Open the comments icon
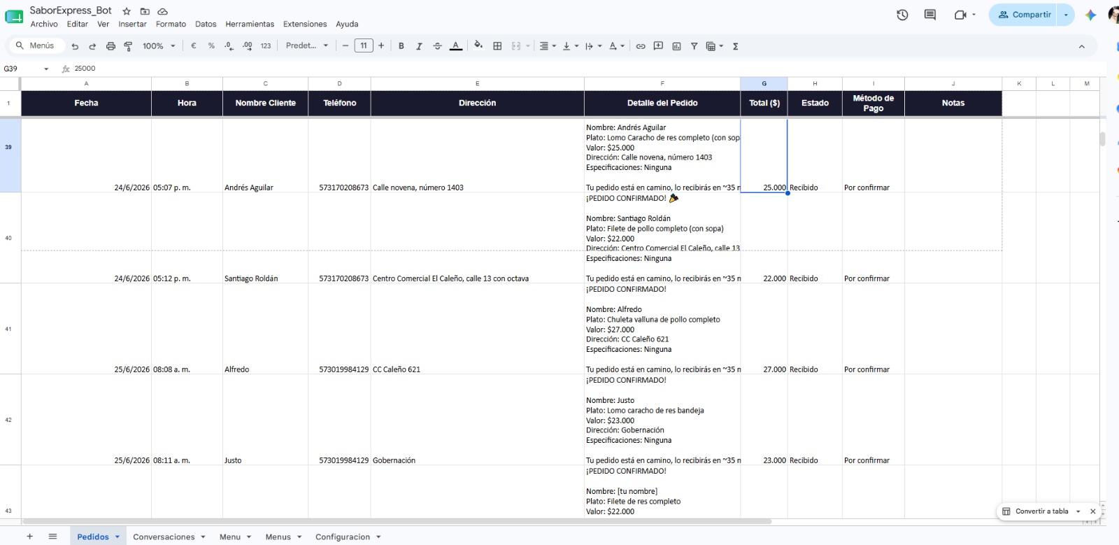The image size is (1119, 545). (930, 15)
